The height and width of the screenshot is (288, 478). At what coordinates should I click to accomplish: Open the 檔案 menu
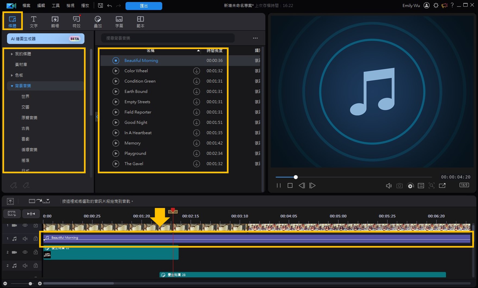click(26, 5)
